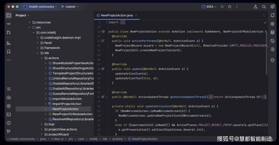
Task: Open the Pull Requests tool window
Action: (x=9, y=32)
